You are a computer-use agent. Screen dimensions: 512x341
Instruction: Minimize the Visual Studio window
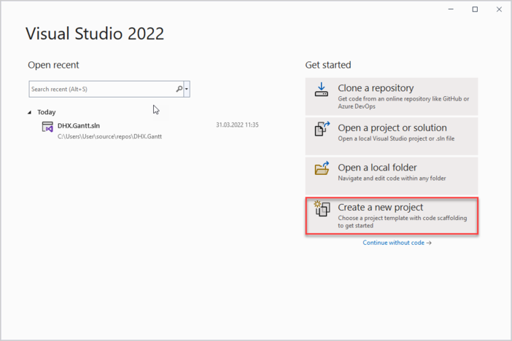tap(451, 9)
